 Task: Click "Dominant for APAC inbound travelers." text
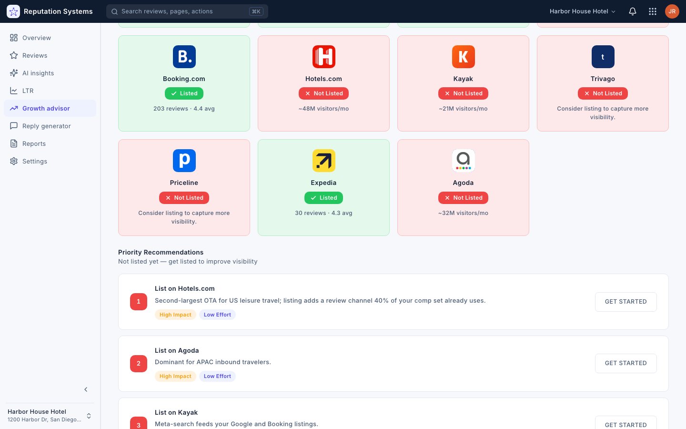tap(213, 362)
